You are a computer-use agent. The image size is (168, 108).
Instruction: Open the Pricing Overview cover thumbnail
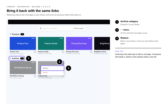pos(79,43)
